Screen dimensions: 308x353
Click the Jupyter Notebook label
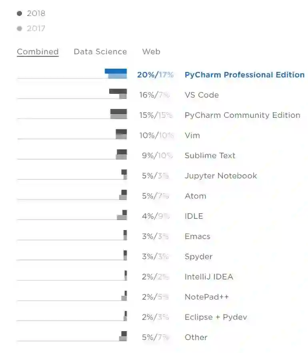click(220, 176)
